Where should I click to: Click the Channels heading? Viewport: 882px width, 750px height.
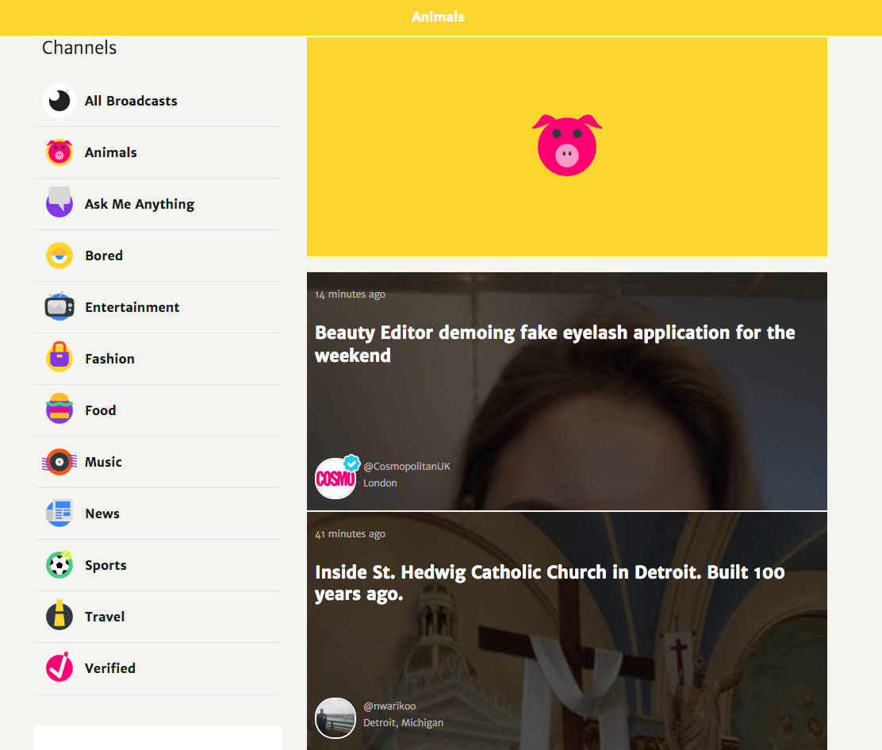point(79,48)
